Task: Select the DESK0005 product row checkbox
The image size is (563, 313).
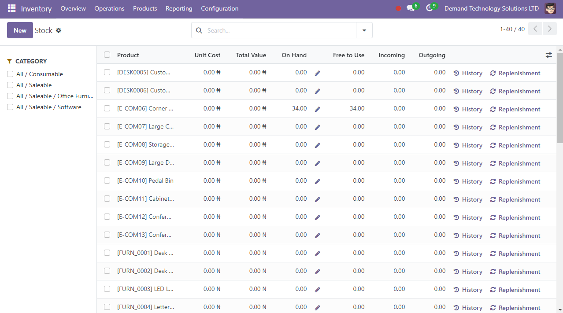Action: (x=107, y=72)
